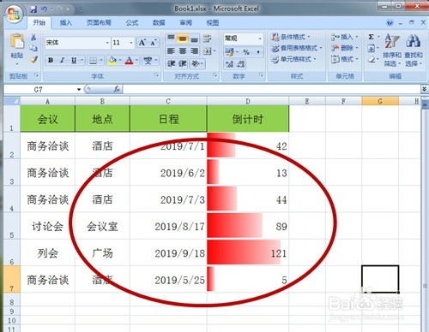The height and width of the screenshot is (332, 429).
Task: Cut selection with scissors icon
Action: pyautogui.click(x=33, y=37)
